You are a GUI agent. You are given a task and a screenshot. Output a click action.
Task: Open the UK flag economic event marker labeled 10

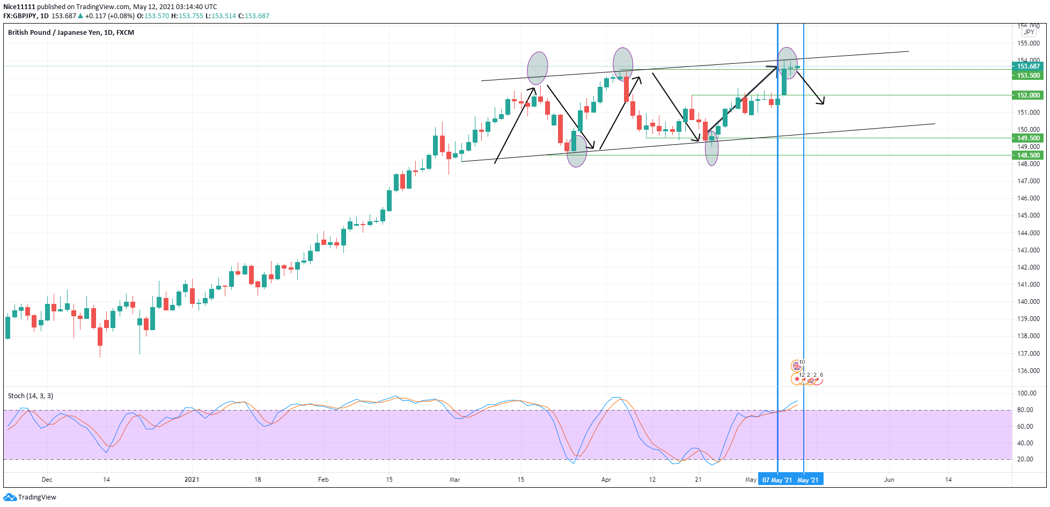(797, 366)
